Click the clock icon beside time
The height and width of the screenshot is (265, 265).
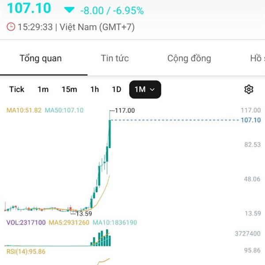click(11, 27)
